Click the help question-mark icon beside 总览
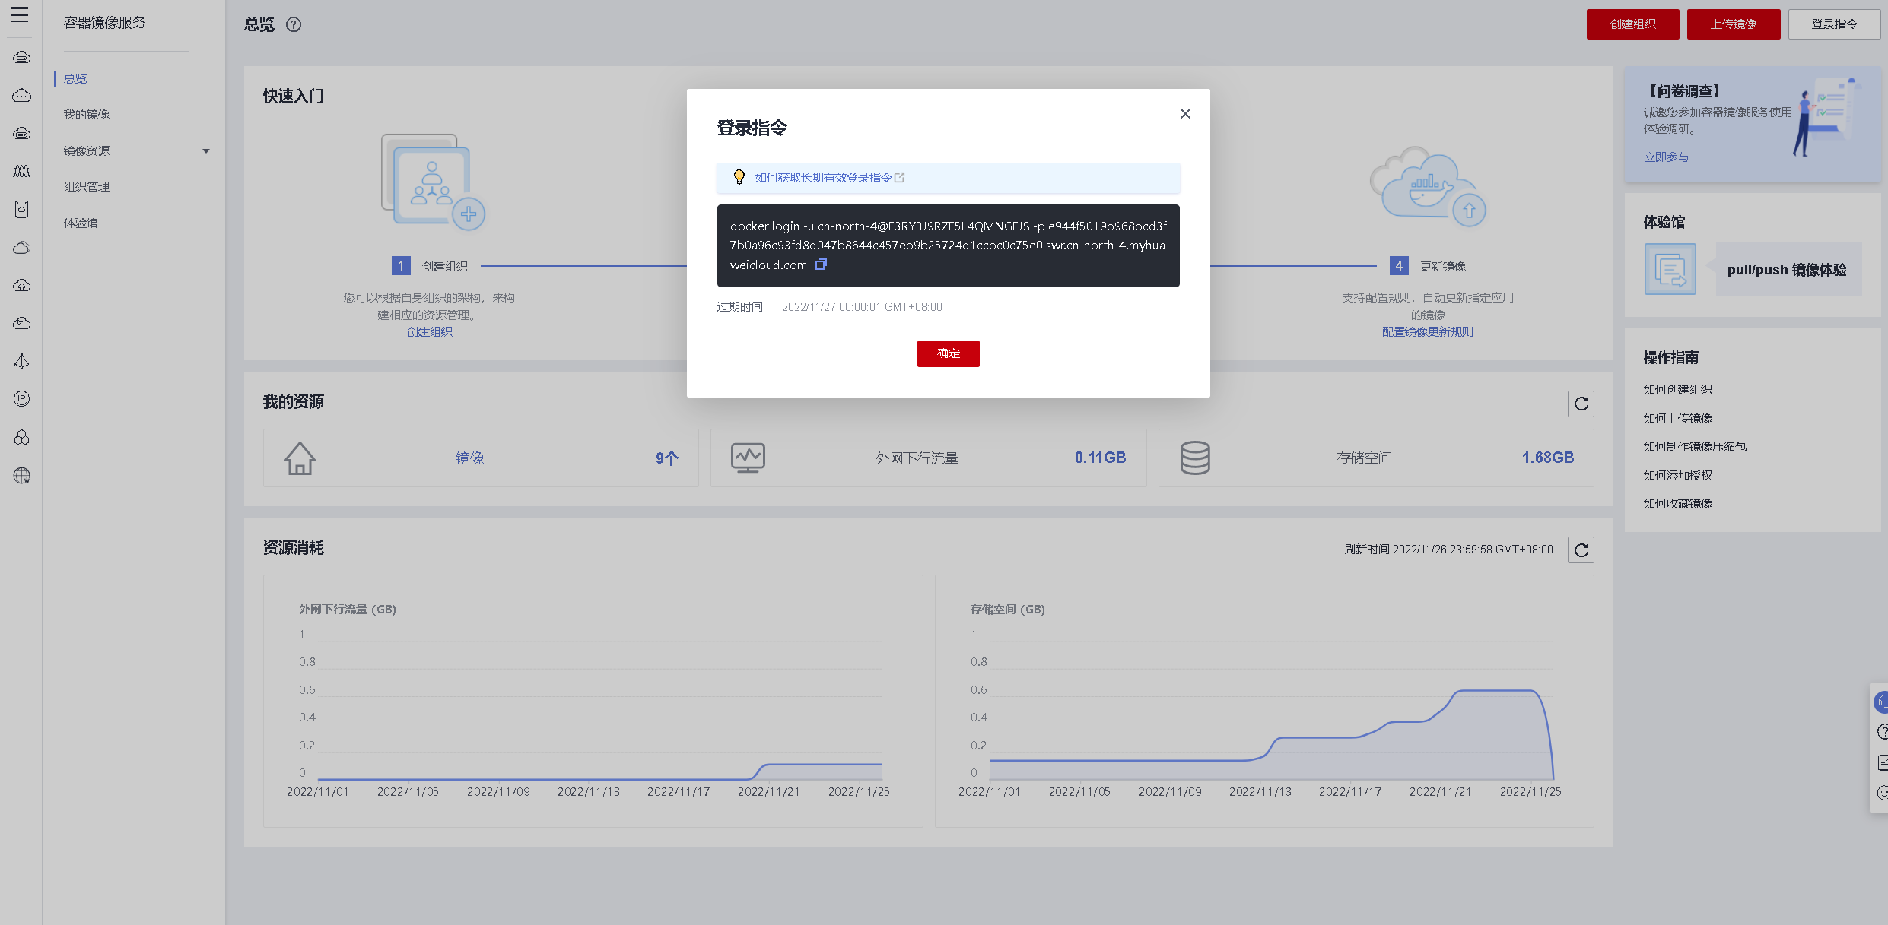Screen dimensions: 1888x925 click(x=294, y=25)
